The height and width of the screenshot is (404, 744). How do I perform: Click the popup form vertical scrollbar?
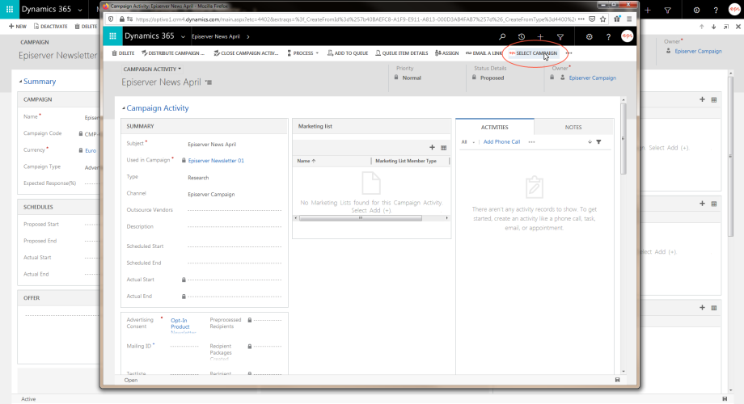[623, 138]
